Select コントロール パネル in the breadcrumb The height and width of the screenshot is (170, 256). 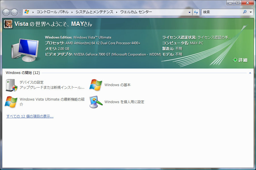tap(53, 12)
